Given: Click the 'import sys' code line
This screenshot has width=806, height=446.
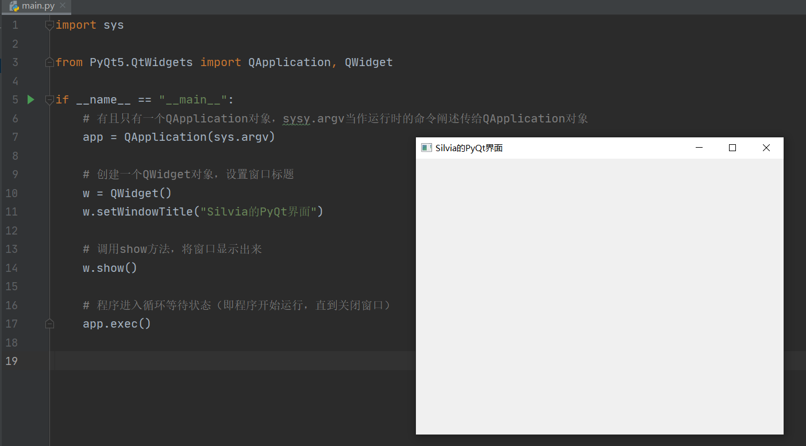Looking at the screenshot, I should click(90, 25).
